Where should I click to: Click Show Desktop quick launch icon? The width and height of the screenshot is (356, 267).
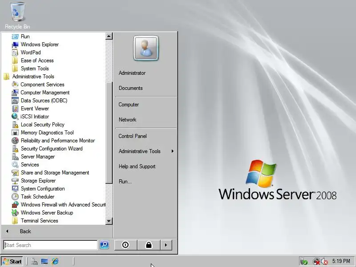(x=44, y=262)
